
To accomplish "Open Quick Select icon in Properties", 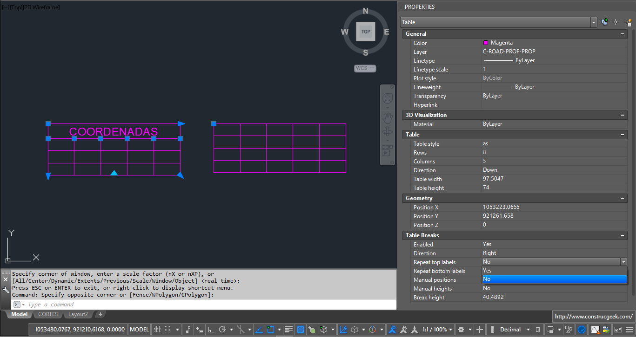I will 627,22.
